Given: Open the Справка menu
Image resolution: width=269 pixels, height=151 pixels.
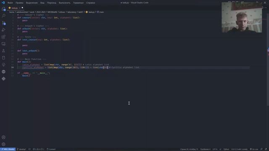Looking at the screenshot, I should click(x=91, y=3).
